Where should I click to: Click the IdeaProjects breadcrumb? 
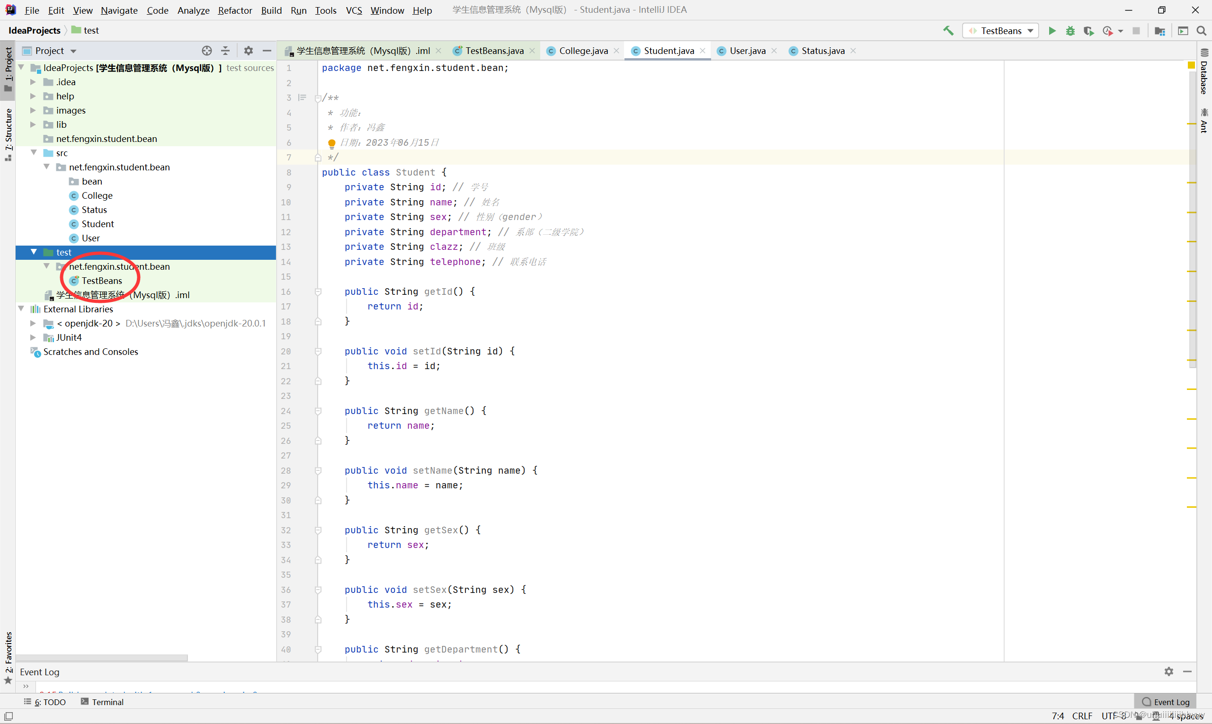tap(34, 30)
